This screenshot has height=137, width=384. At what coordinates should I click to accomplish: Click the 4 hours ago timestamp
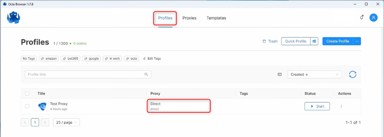pos(58,109)
